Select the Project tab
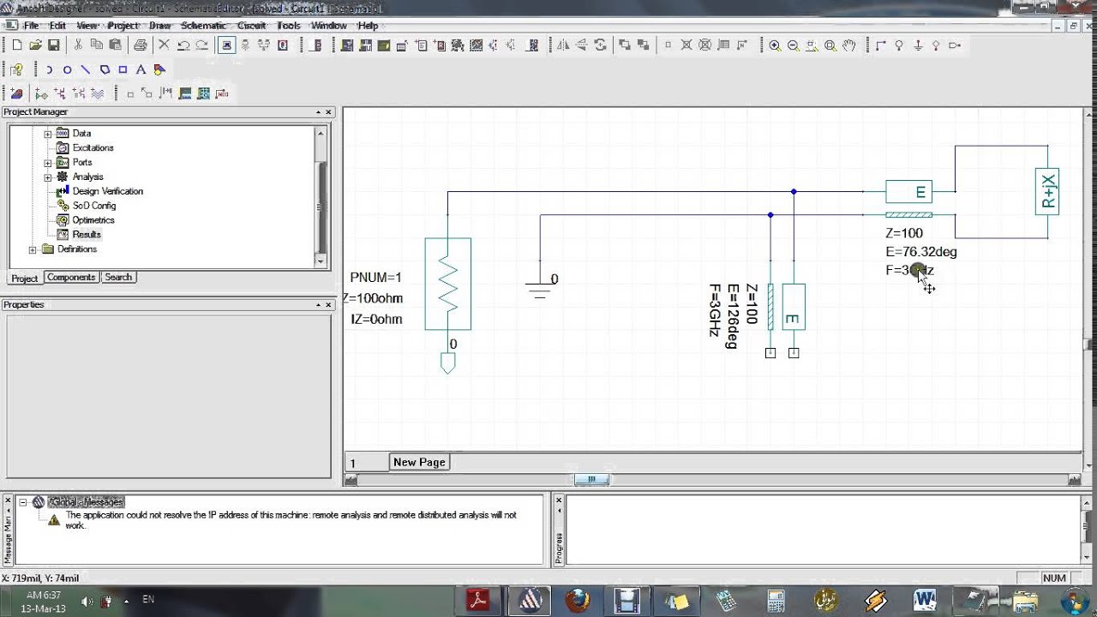Image resolution: width=1097 pixels, height=617 pixels. (x=24, y=279)
